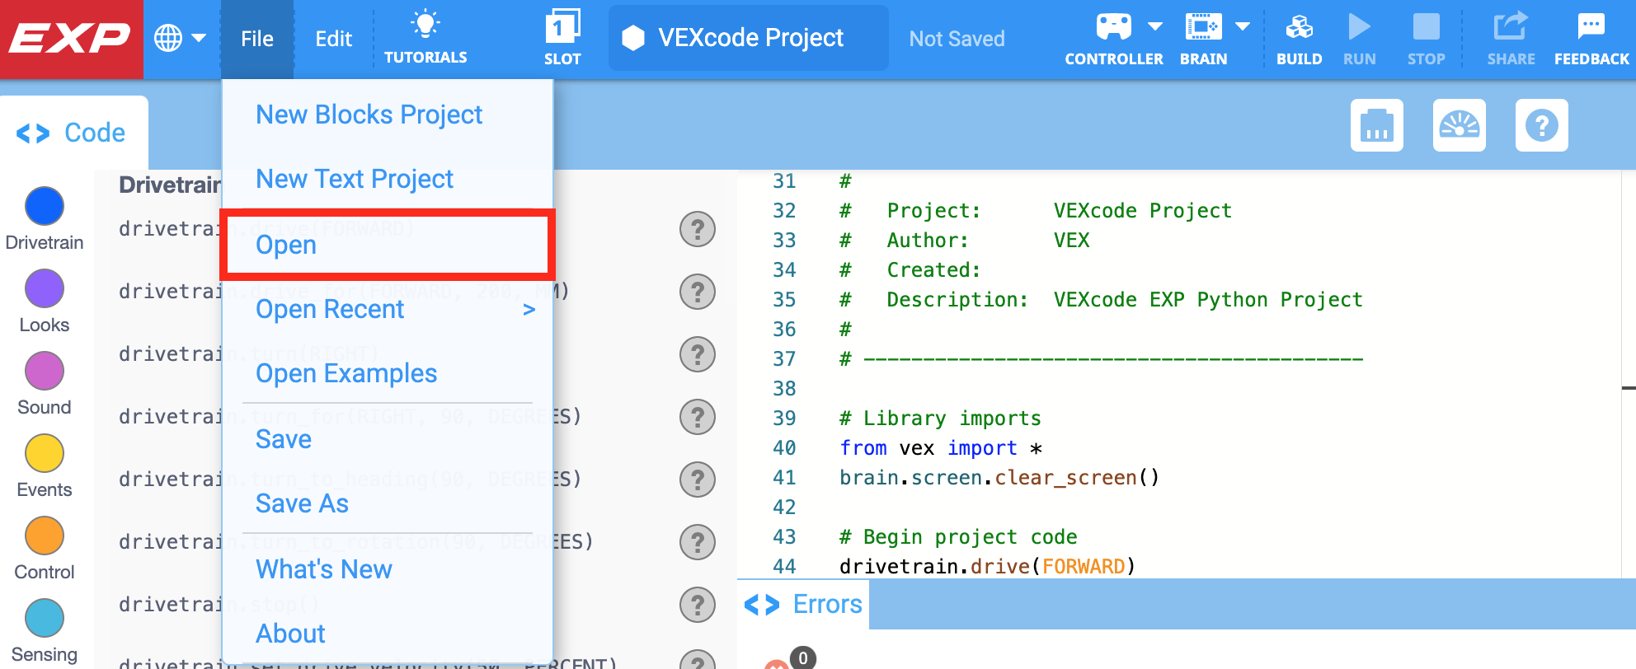Open About menu entry
The image size is (1636, 669).
tap(290, 634)
